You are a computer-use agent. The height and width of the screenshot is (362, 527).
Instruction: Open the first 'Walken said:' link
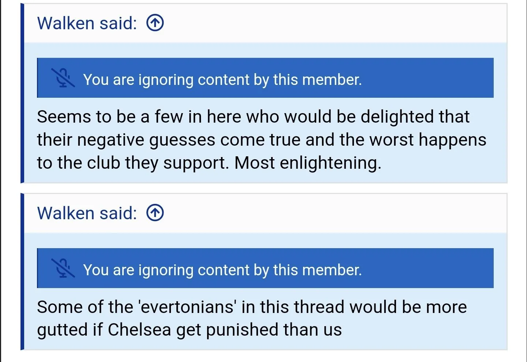(87, 23)
